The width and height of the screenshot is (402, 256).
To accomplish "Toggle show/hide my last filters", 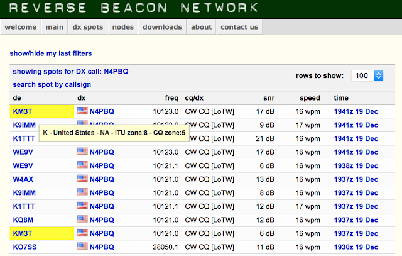I will [50, 53].
